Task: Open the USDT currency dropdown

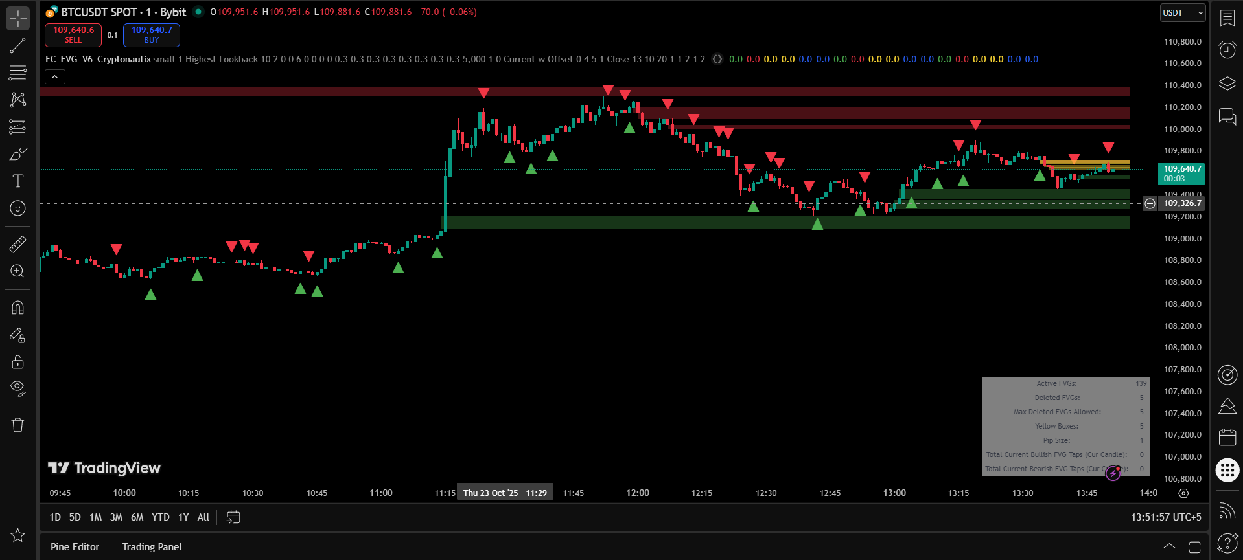Action: (x=1182, y=13)
